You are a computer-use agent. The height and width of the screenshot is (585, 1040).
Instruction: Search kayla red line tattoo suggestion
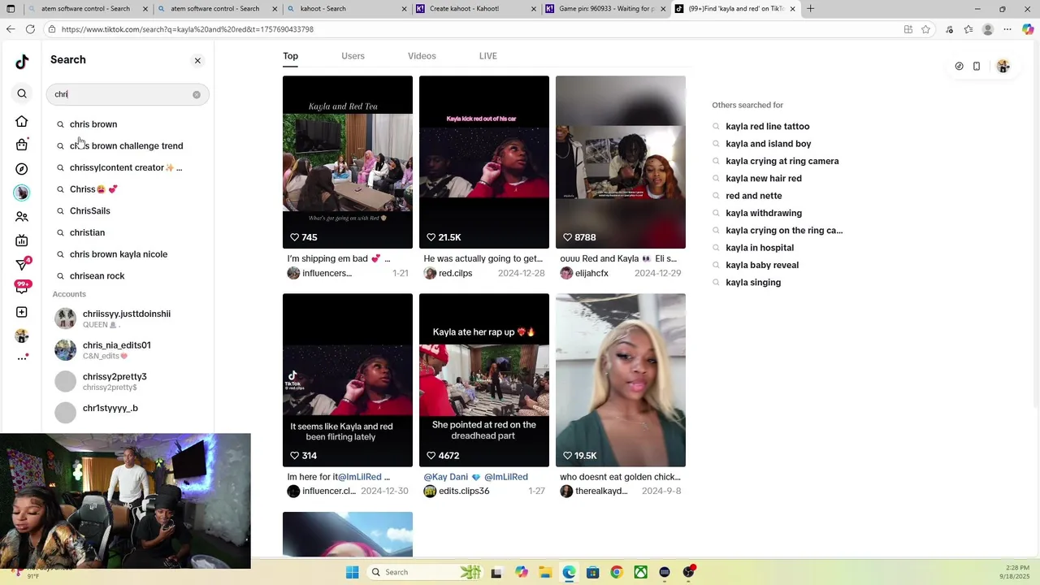(768, 127)
